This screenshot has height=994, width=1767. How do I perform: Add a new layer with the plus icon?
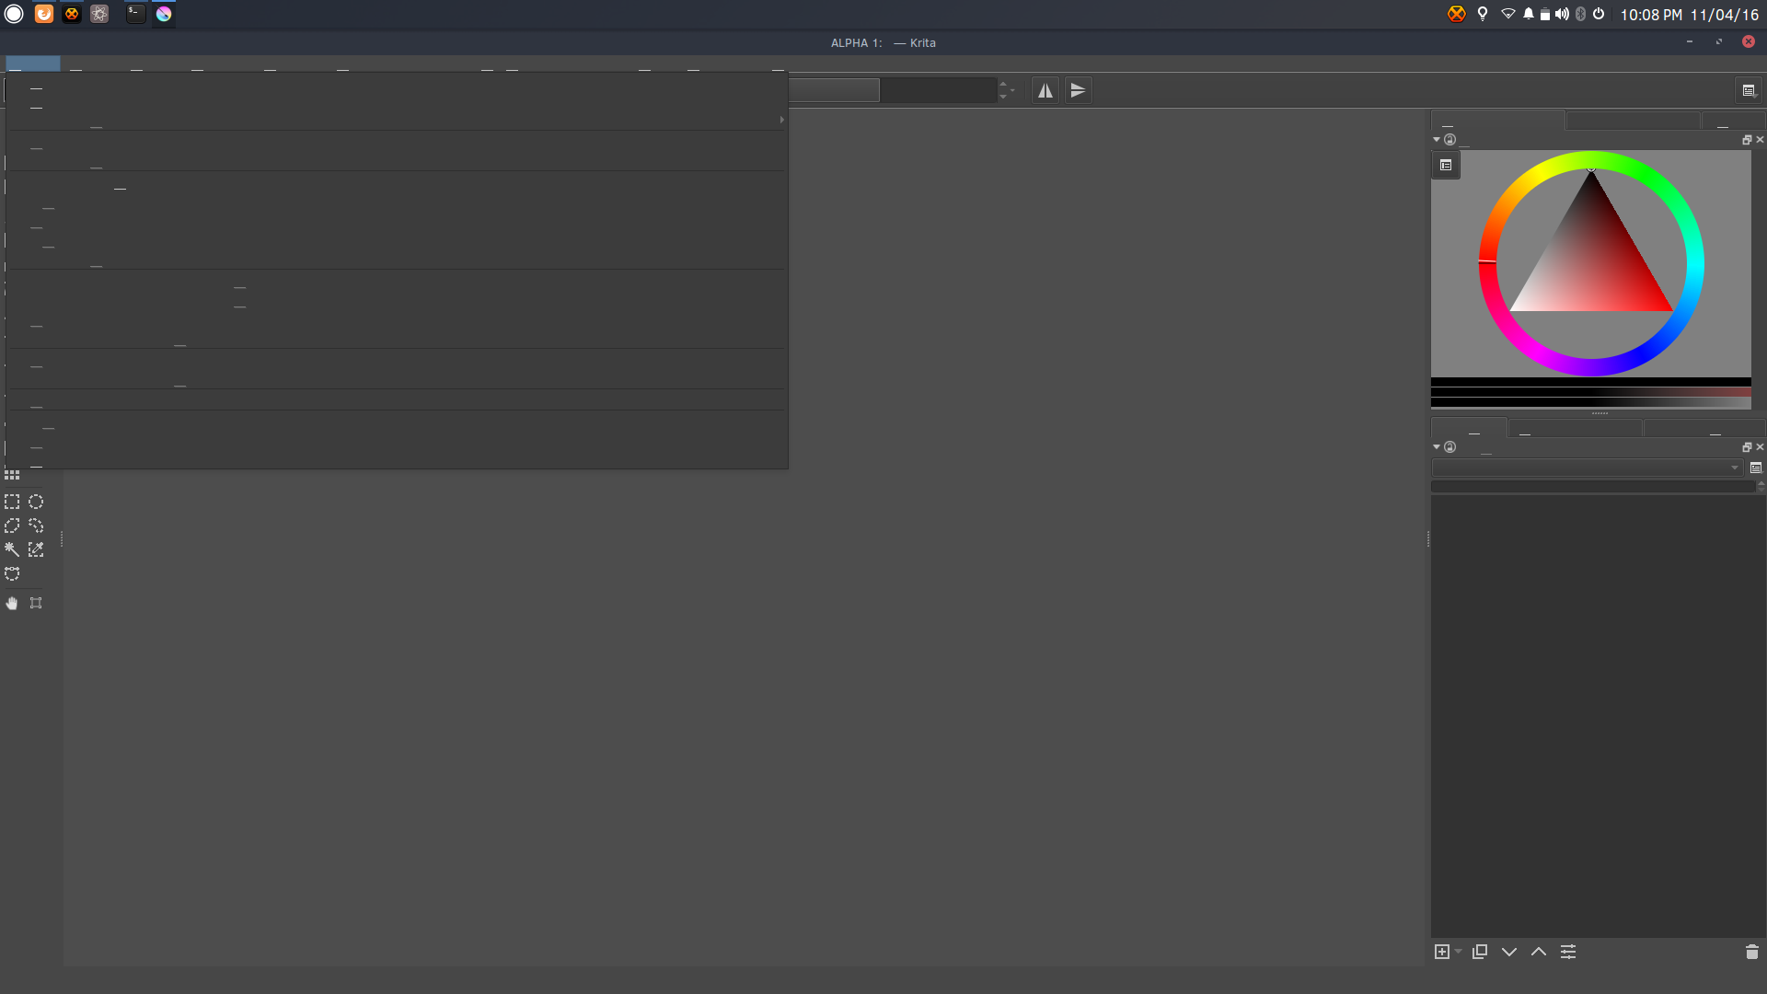point(1442,952)
